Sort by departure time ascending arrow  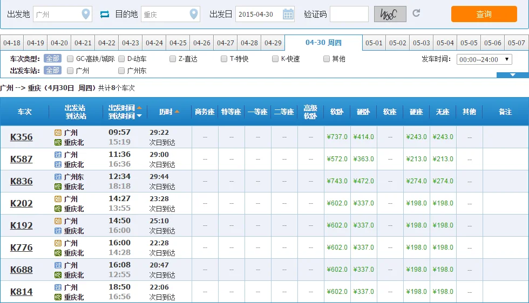(139, 107)
